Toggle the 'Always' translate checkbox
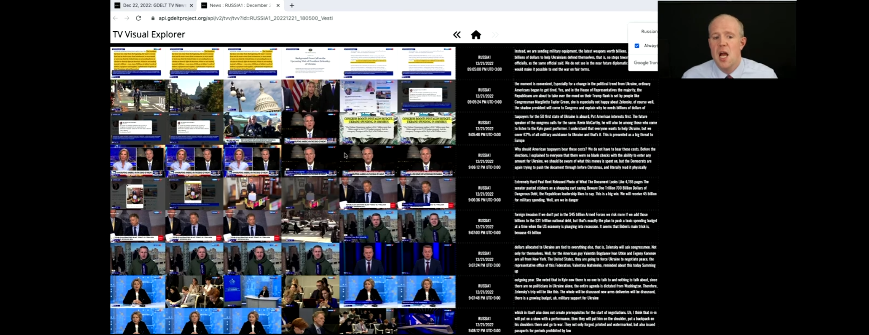The height and width of the screenshot is (335, 869). coord(637,46)
